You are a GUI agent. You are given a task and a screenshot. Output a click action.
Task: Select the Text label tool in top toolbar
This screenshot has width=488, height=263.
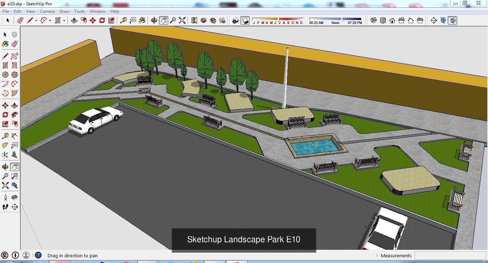[x=133, y=20]
